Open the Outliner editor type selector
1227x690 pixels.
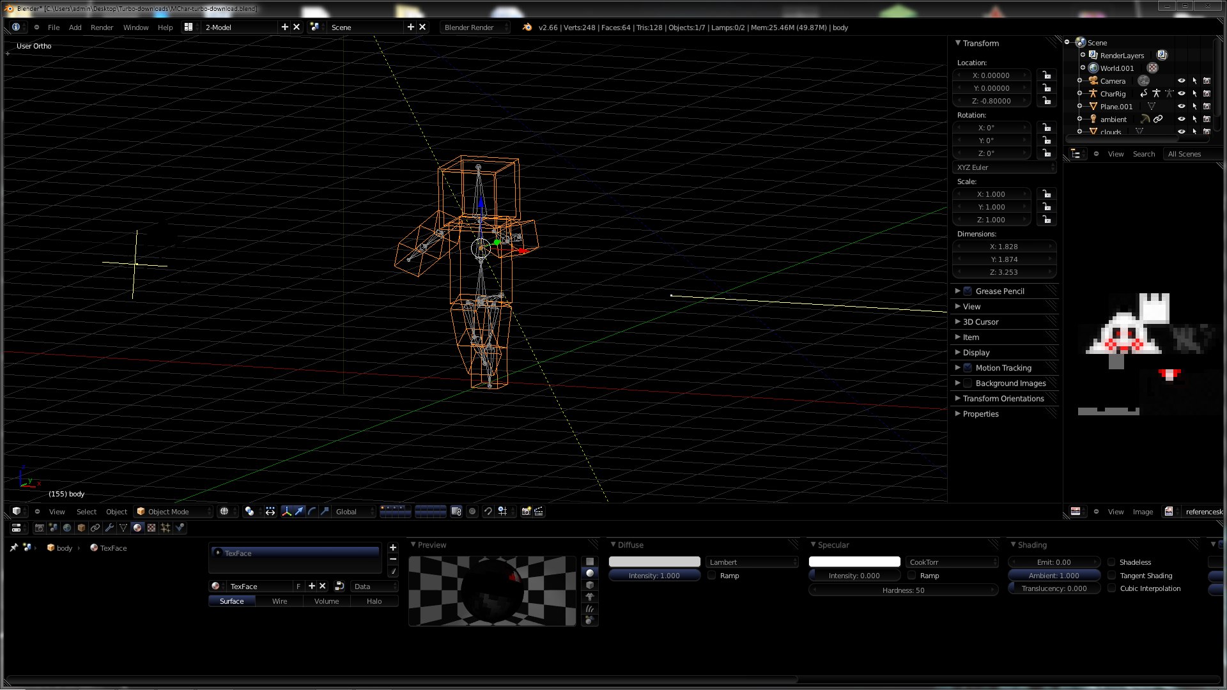tap(1078, 154)
